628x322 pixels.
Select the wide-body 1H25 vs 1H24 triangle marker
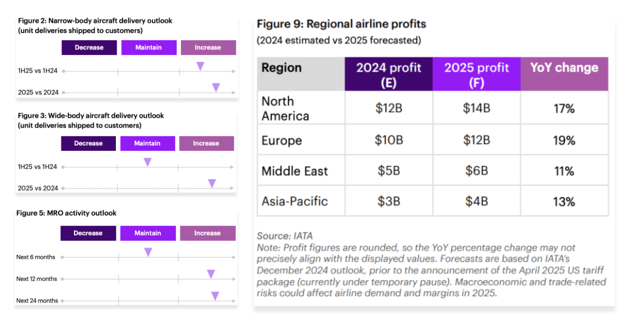tap(147, 162)
